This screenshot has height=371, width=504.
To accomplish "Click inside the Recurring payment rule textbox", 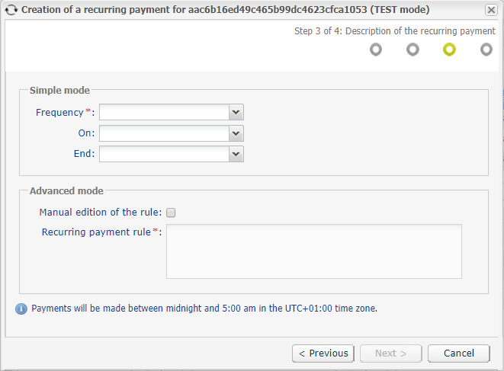I will (313, 251).
